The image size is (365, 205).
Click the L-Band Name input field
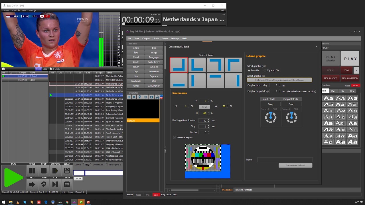coord(285,160)
